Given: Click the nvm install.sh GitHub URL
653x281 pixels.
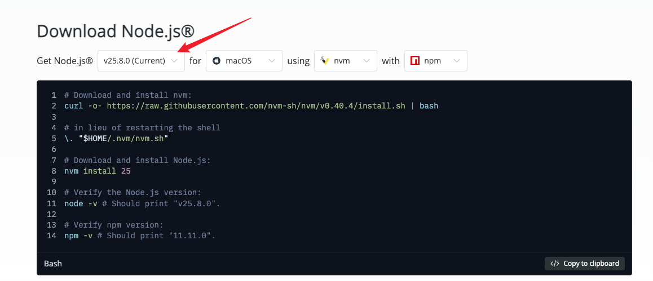Looking at the screenshot, I should (x=255, y=106).
